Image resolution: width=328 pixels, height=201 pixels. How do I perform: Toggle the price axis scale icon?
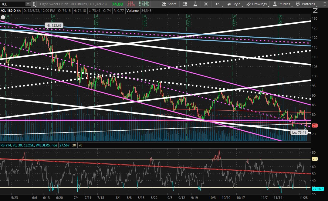[x=315, y=11]
